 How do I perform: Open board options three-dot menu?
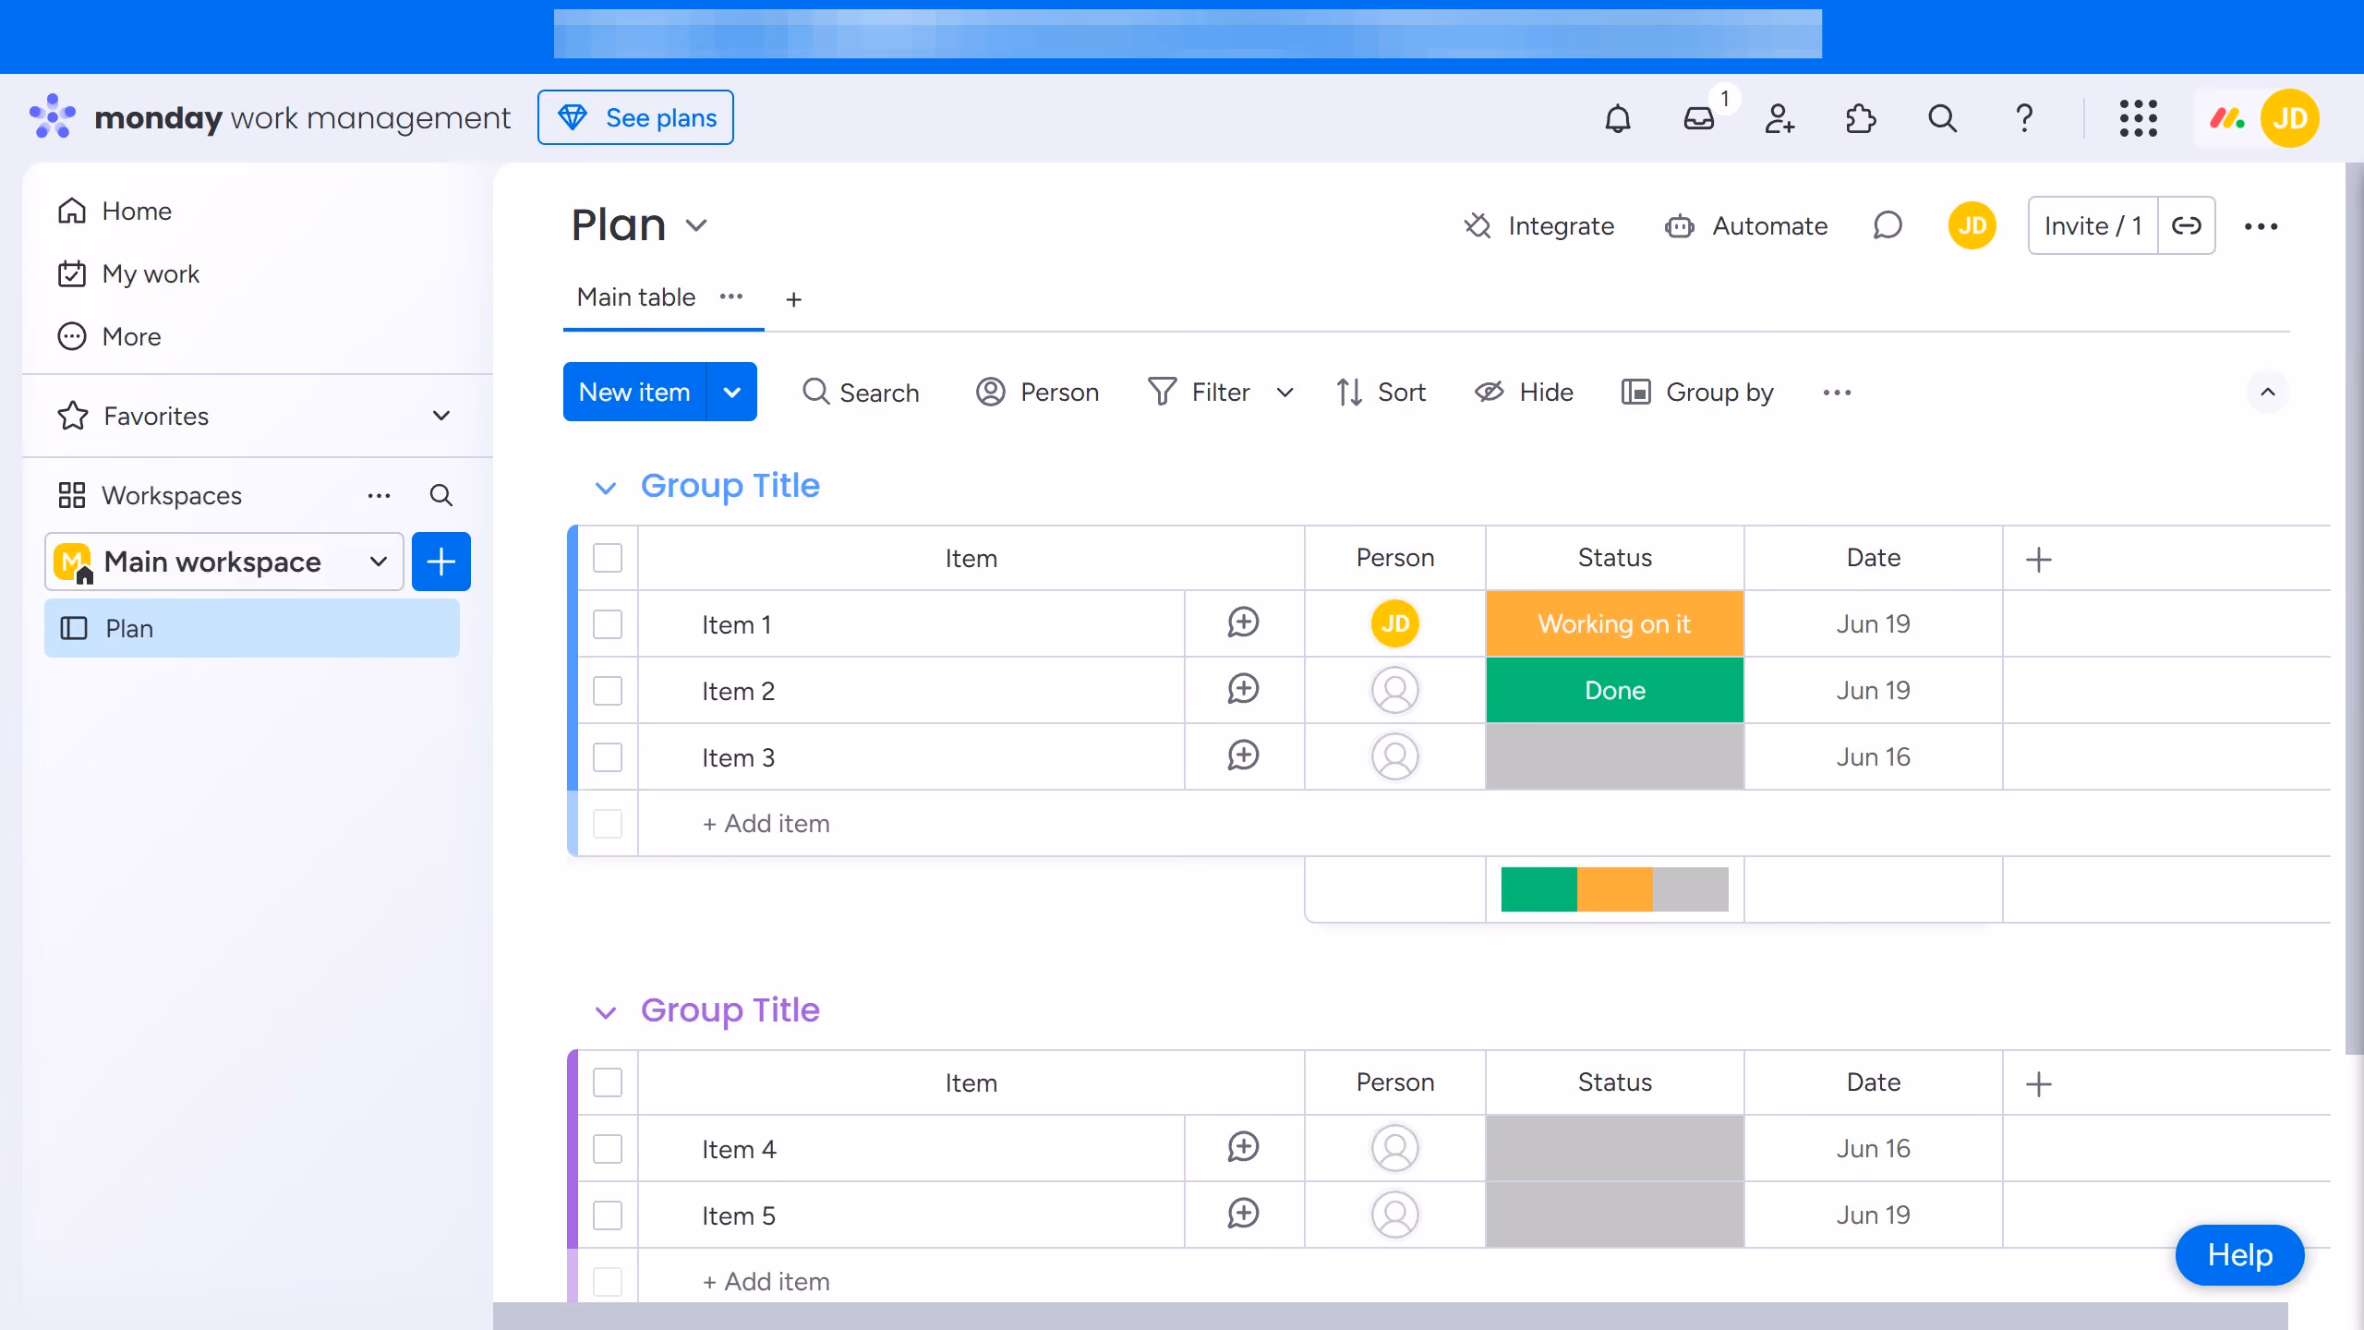click(x=2261, y=226)
